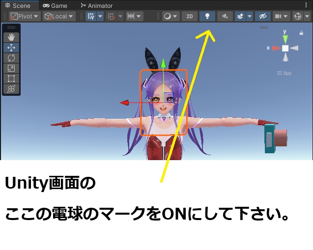Screen dimensions: 313x250
Task: Toggle hidden objects visibility eye icon
Action: (x=263, y=16)
